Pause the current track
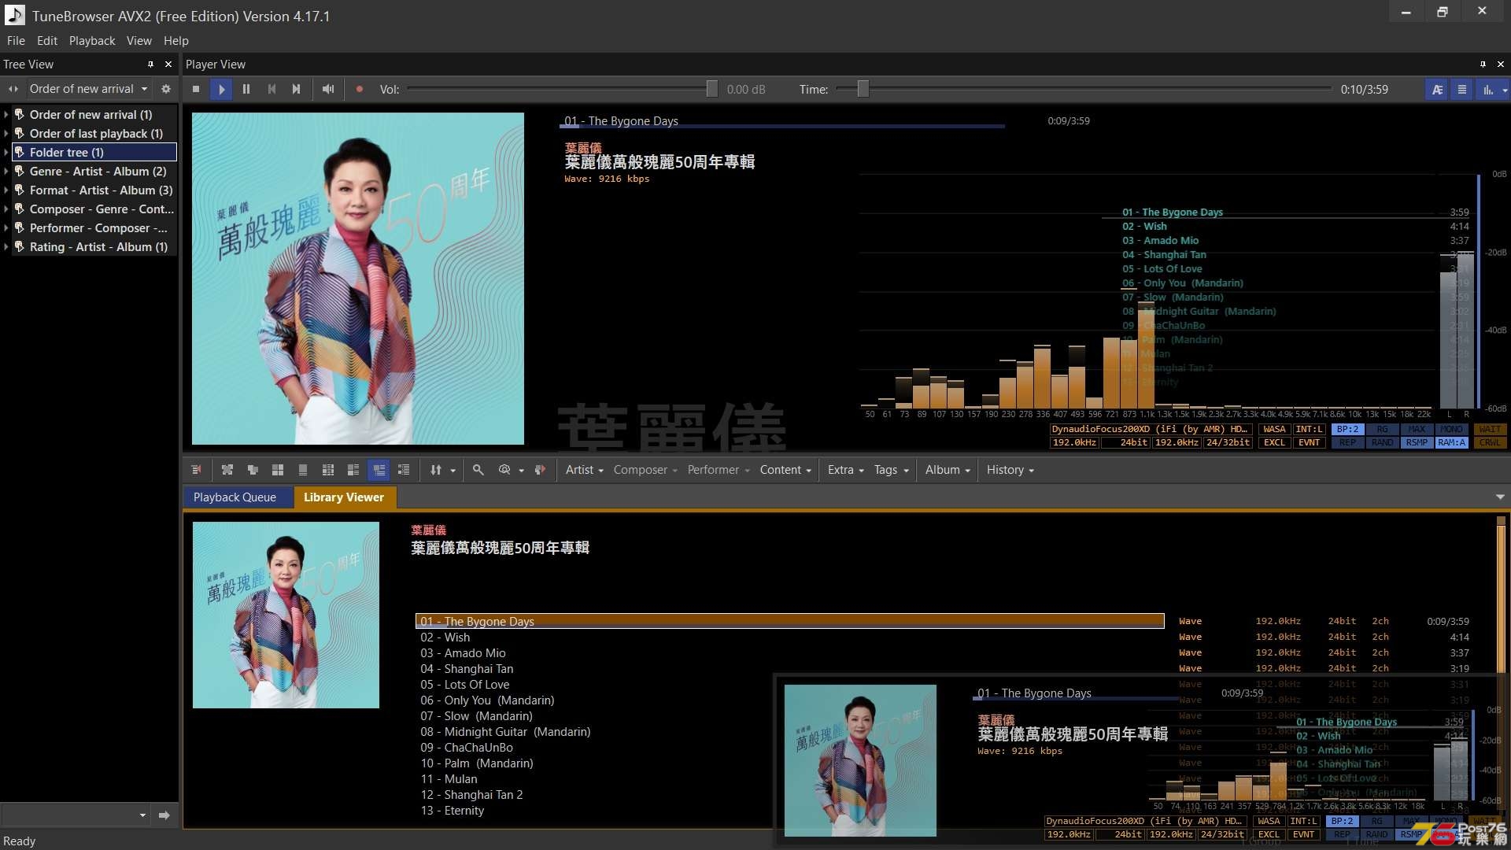Screen dimensions: 1511x850 246,89
